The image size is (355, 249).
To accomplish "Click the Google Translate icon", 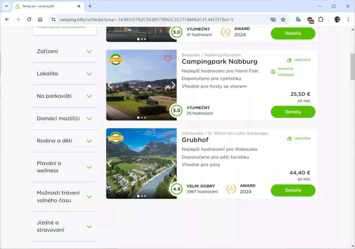I will [298, 19].
